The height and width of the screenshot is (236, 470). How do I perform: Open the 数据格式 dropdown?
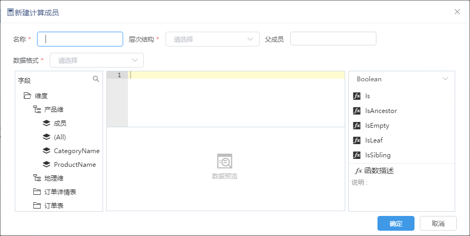click(x=97, y=60)
